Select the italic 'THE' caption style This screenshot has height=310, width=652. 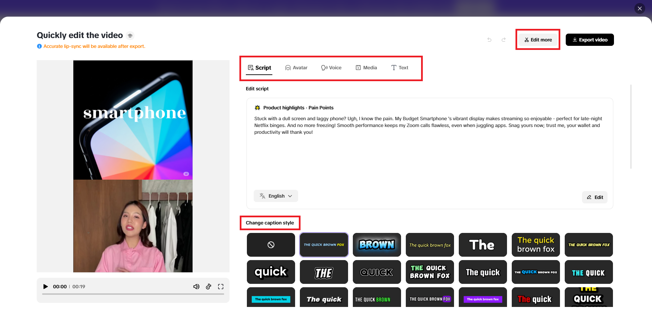pyautogui.click(x=324, y=272)
